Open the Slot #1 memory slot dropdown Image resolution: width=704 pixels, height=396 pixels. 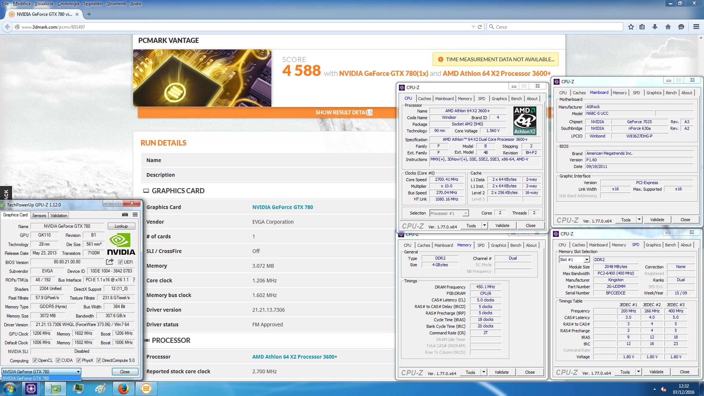point(574,260)
